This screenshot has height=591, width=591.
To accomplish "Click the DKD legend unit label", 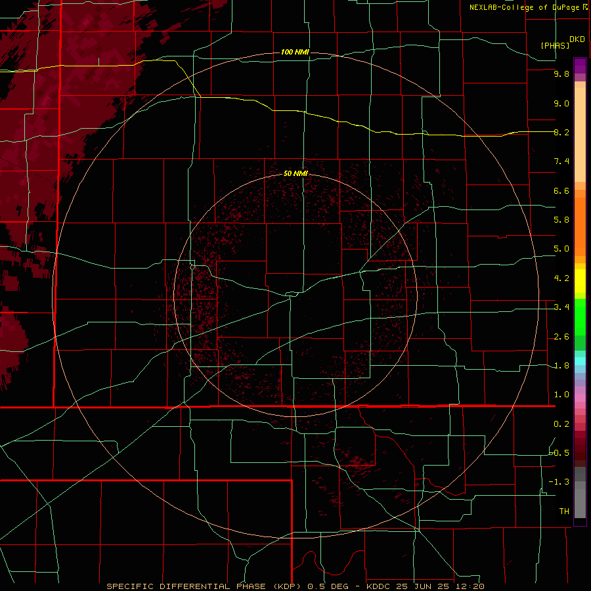I will (577, 39).
